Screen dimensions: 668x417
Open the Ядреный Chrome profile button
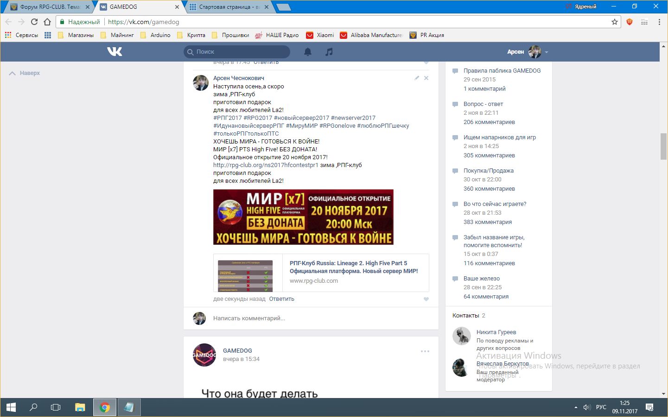[x=581, y=6]
